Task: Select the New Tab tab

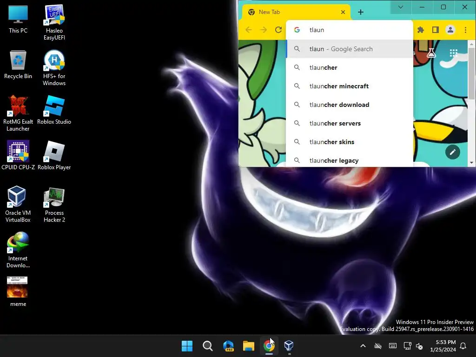Action: click(x=296, y=12)
